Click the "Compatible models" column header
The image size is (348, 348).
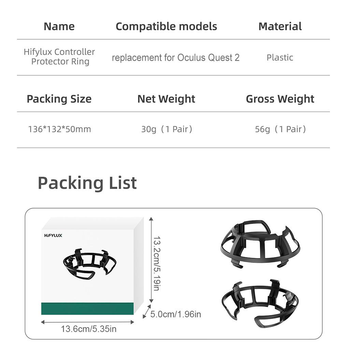click(166, 27)
